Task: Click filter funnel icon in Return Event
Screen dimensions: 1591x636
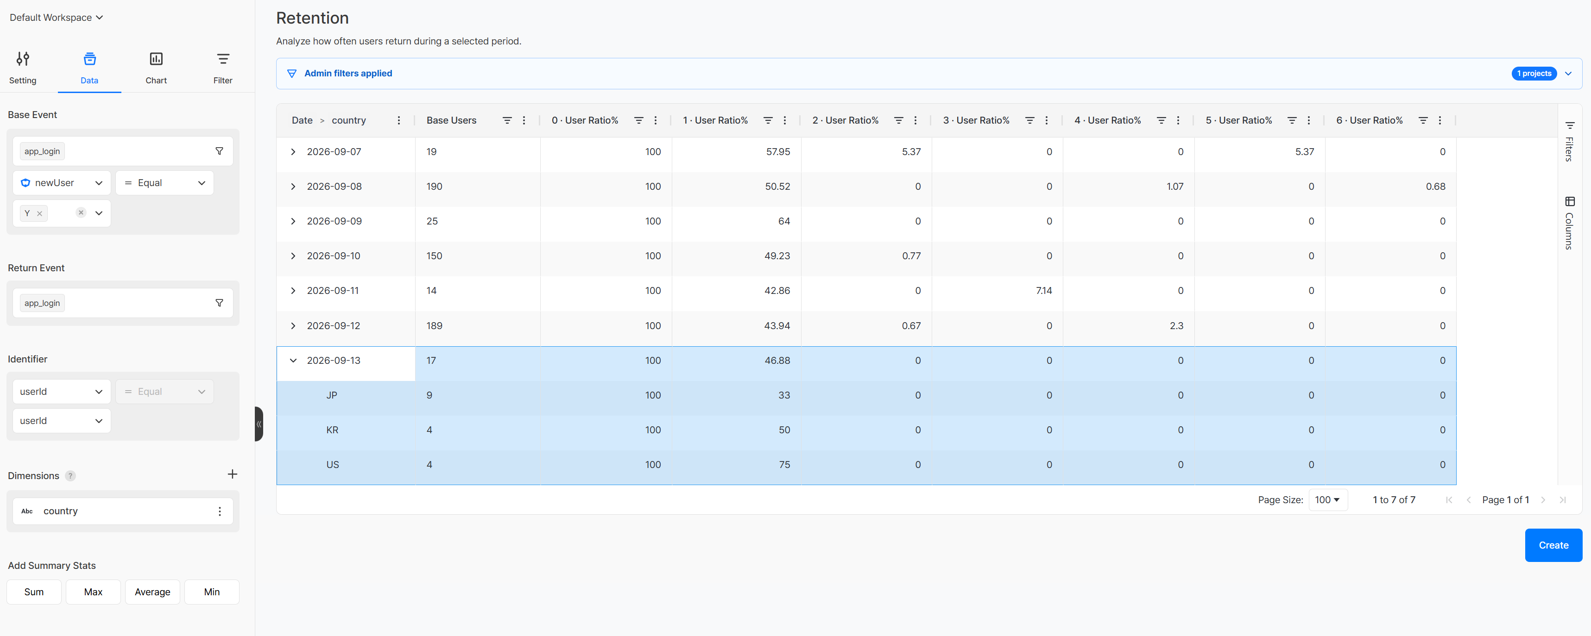Action: pos(219,303)
